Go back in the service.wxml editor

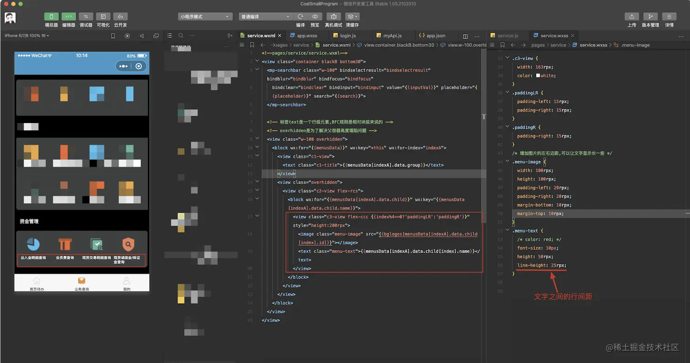coord(263,45)
